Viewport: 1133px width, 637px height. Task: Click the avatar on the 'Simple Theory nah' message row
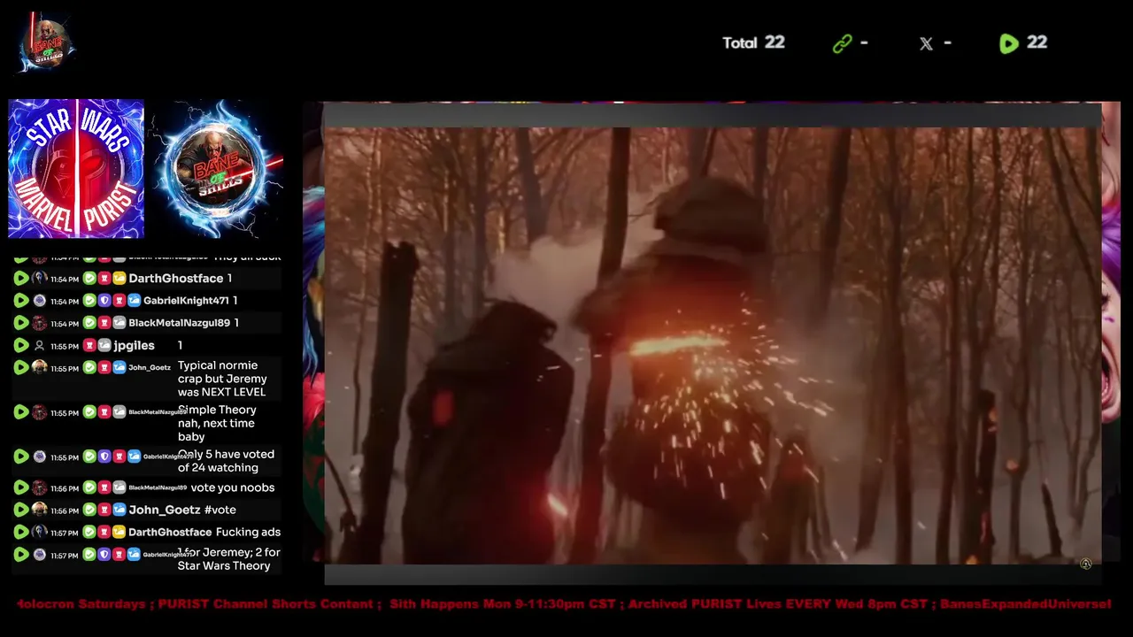pyautogui.click(x=40, y=411)
